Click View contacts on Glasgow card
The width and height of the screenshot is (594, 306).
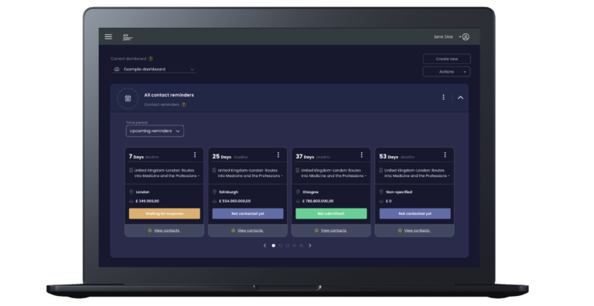tap(333, 230)
